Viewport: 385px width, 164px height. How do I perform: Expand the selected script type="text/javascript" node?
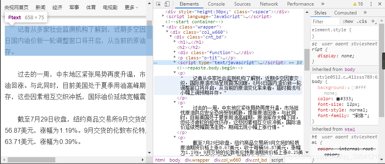(175, 63)
